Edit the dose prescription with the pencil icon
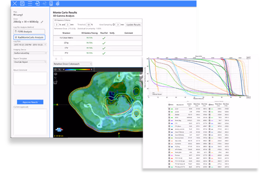The height and width of the screenshot is (174, 278). tap(42, 22)
